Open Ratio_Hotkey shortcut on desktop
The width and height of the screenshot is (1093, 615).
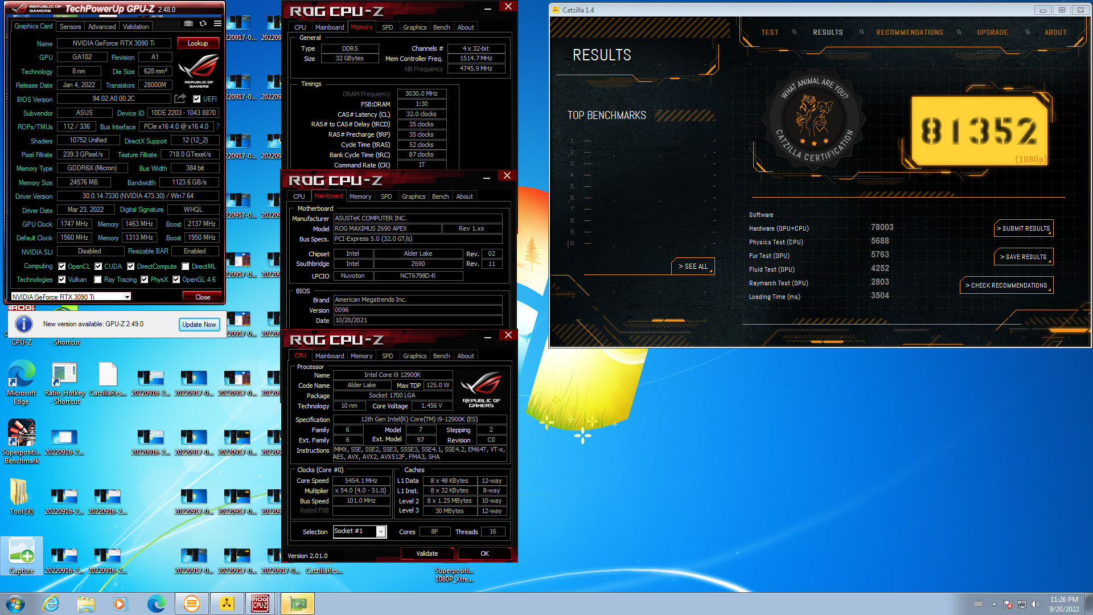click(65, 382)
